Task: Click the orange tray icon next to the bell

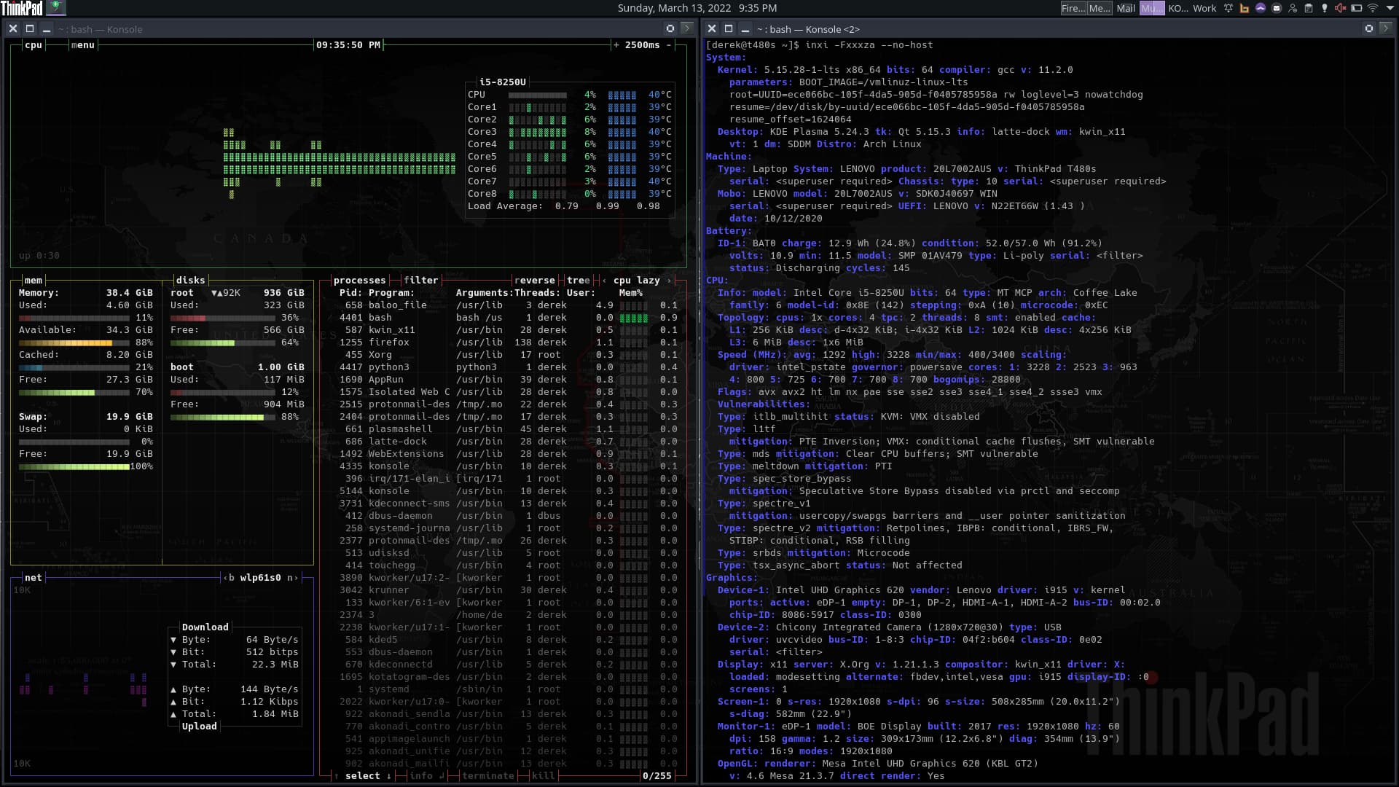Action: [x=1245, y=8]
